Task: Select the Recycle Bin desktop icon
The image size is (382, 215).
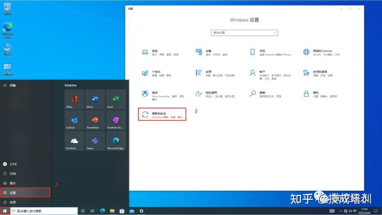Action: point(8,9)
